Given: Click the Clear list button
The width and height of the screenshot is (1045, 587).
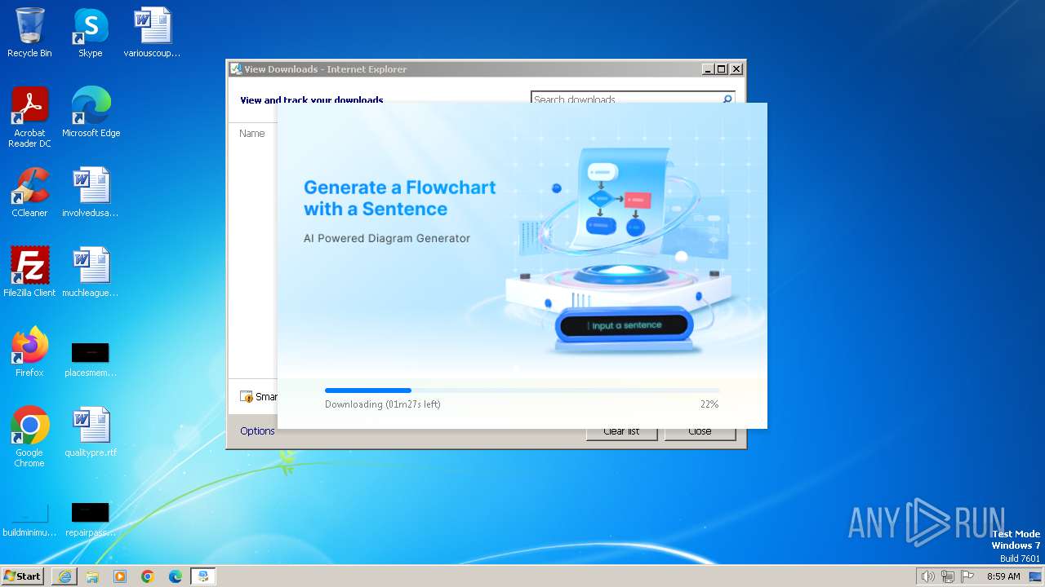Looking at the screenshot, I should coord(621,434).
